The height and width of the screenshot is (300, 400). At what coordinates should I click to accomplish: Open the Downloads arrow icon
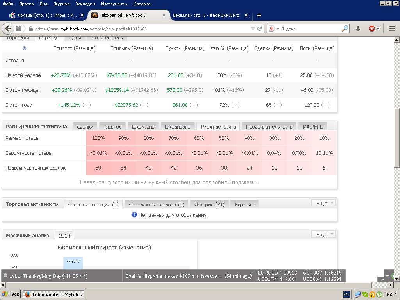pos(358,29)
